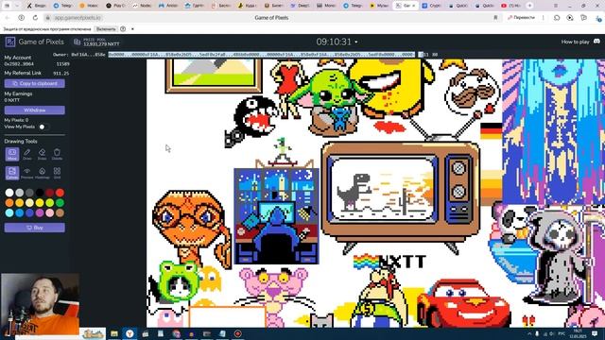Image resolution: width=605 pixels, height=340 pixels.
Task: Select the Delete trash tool
Action: 57,154
